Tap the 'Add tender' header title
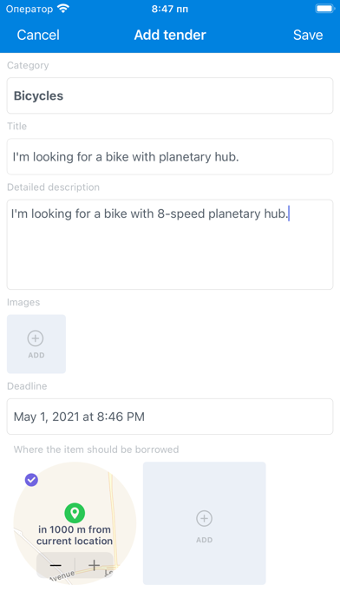340x604 pixels. point(170,35)
